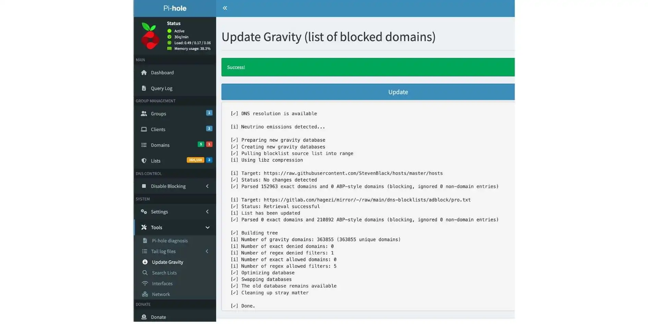Click the Network topology icon
Image resolution: width=648 pixels, height=324 pixels.
click(x=145, y=295)
